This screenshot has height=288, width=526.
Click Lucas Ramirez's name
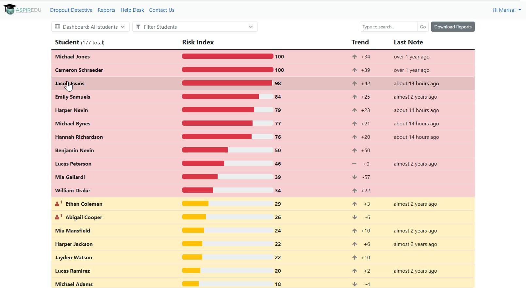73,271
